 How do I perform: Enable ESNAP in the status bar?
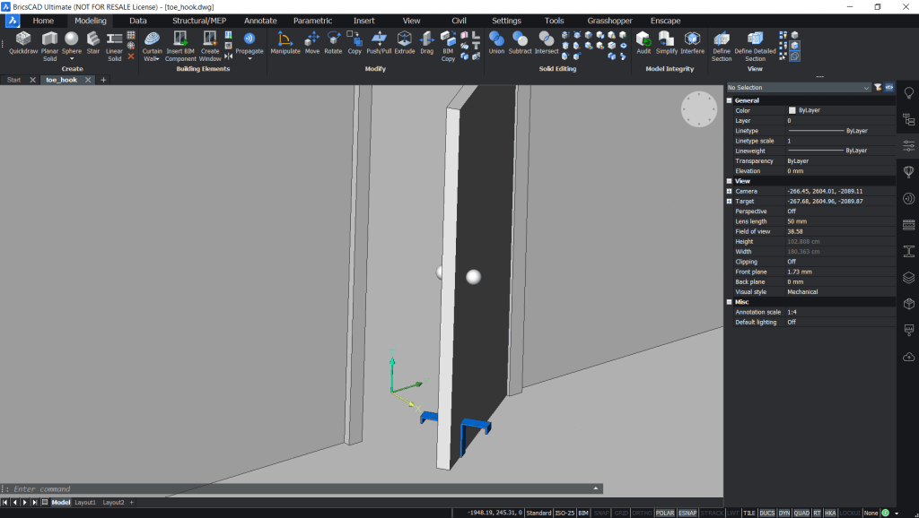click(687, 512)
